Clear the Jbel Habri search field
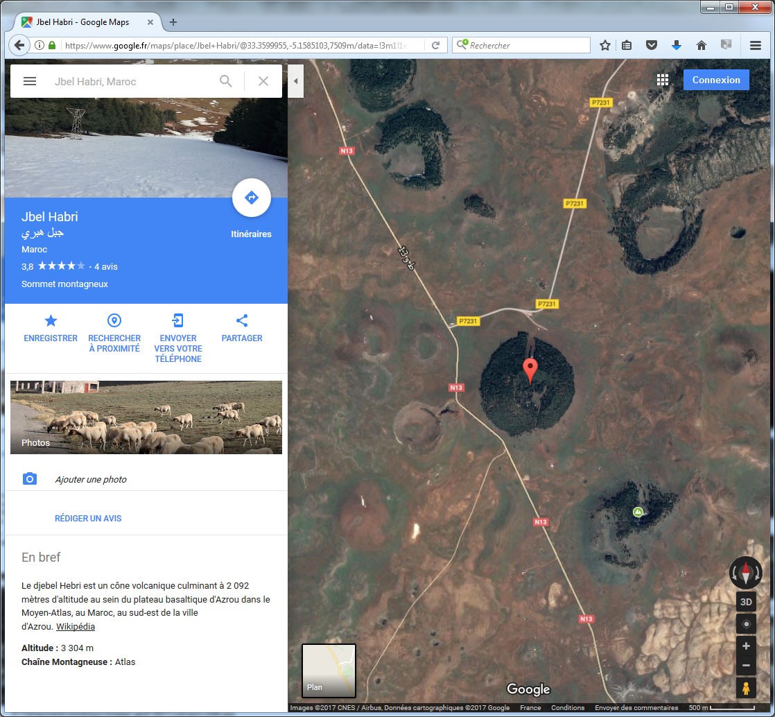Viewport: 775px width, 717px height. pyautogui.click(x=263, y=81)
